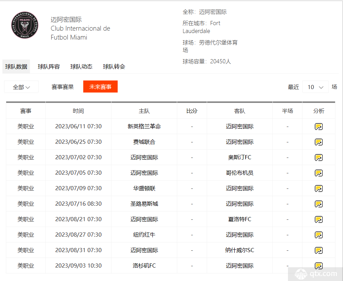
Task: Click the 2023/07/05 07:30 time cell
Action: click(x=78, y=173)
